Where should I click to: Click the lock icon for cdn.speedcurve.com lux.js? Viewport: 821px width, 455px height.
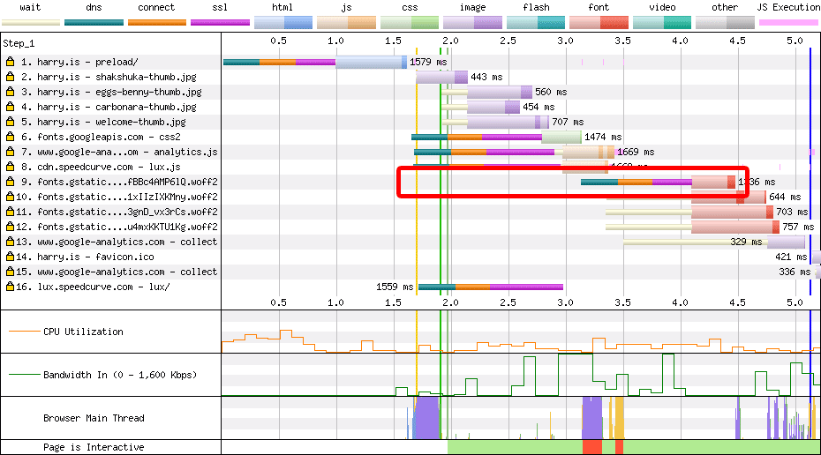(x=10, y=167)
